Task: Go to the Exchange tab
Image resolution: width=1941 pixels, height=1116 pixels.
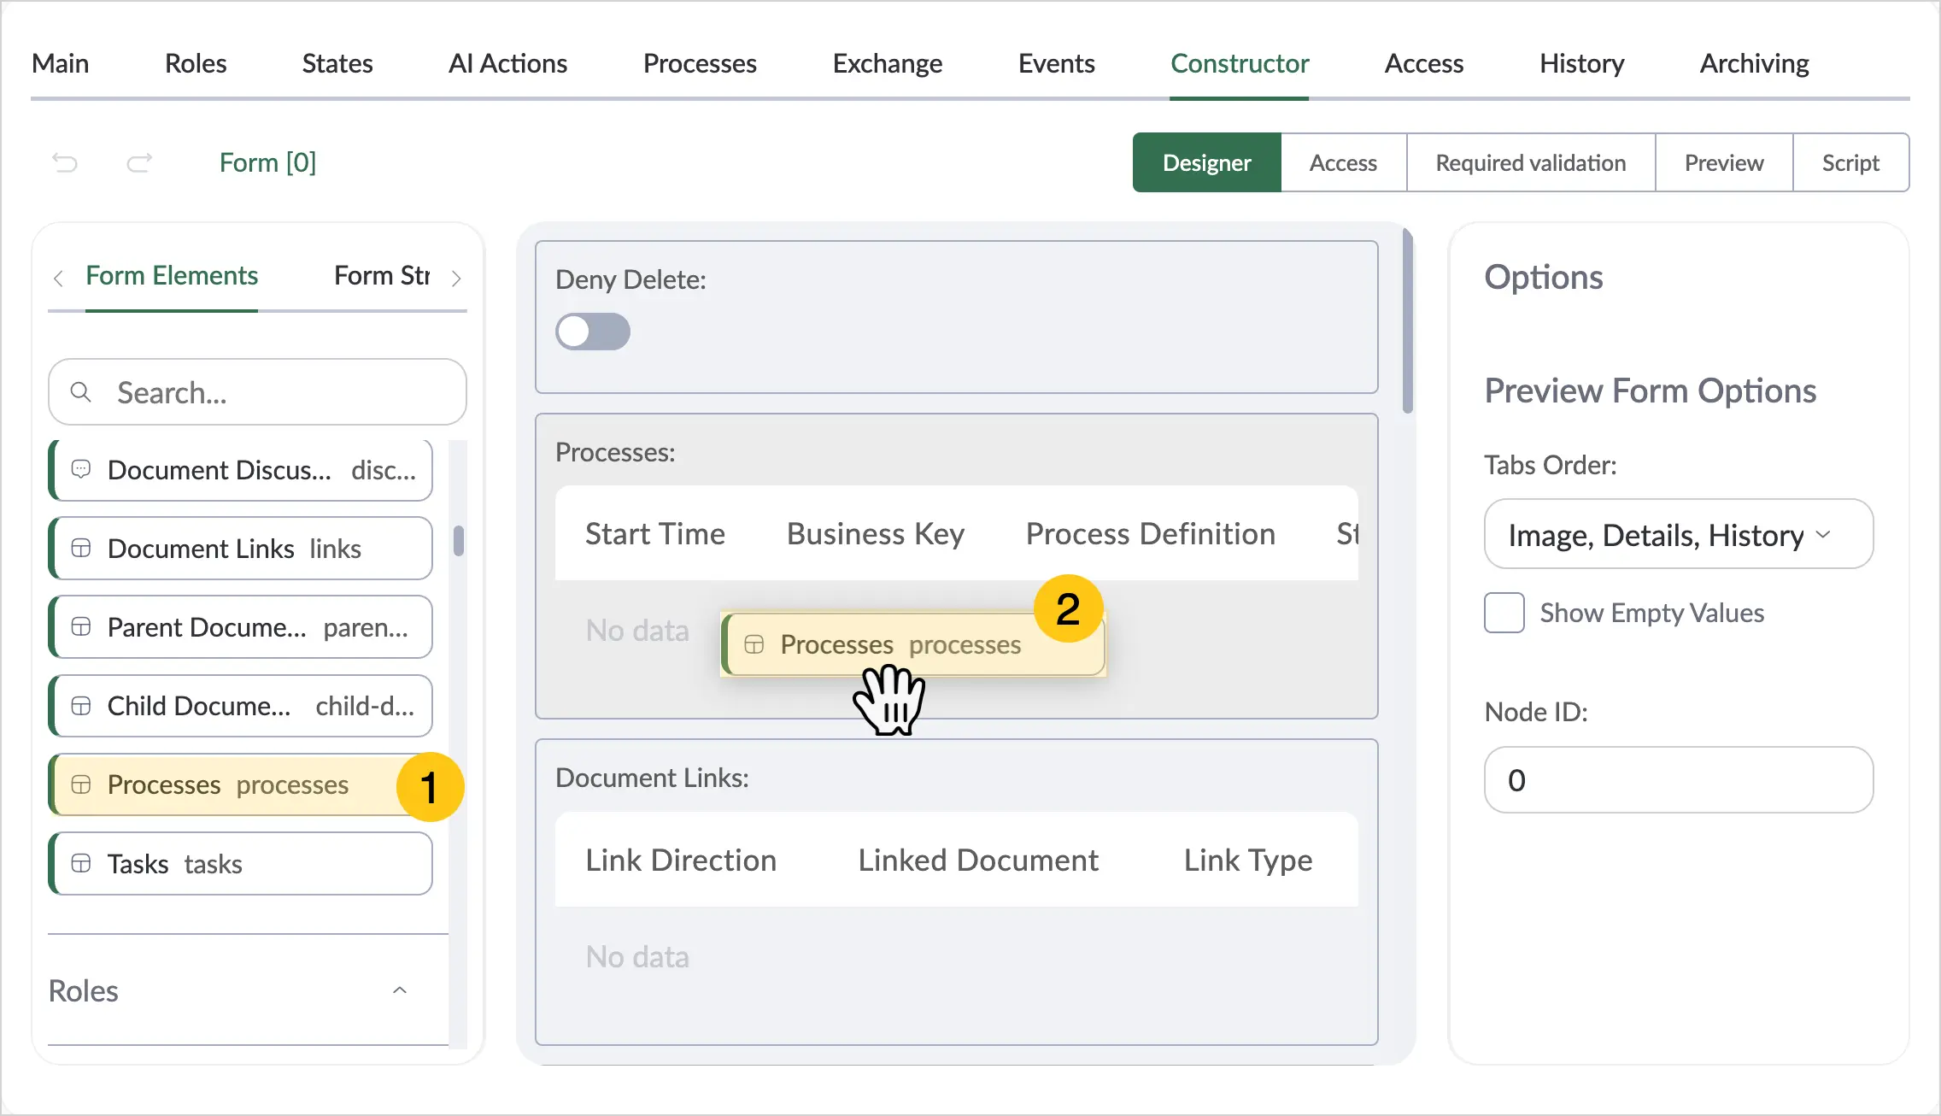Action: click(x=888, y=63)
